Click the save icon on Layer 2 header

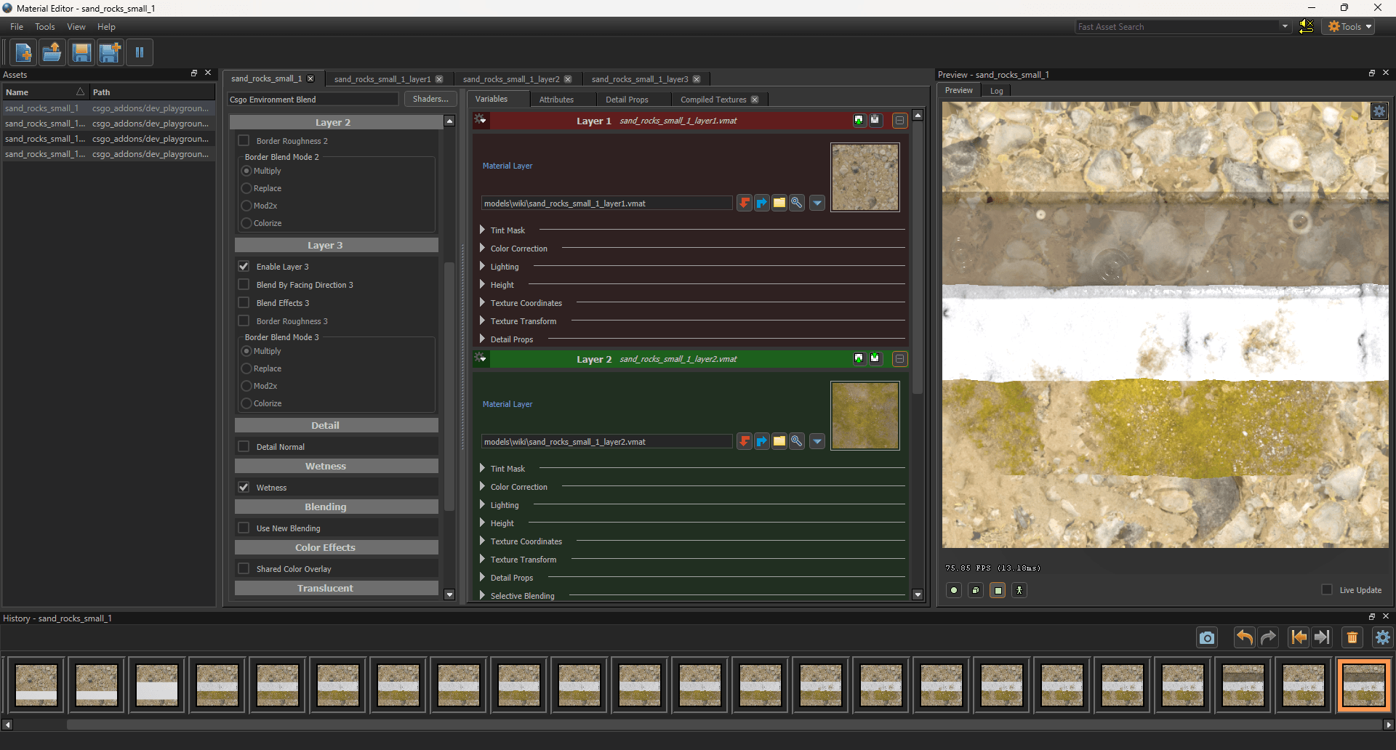pos(875,358)
